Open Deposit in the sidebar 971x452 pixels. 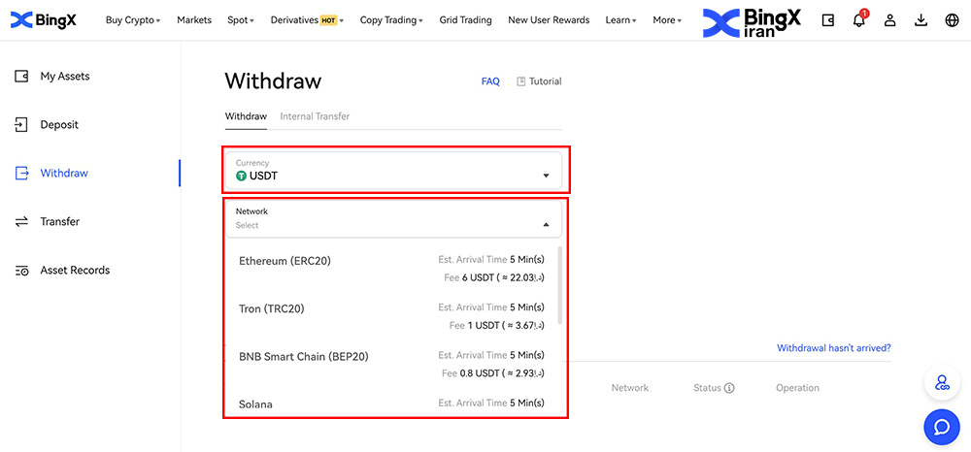[x=59, y=125]
